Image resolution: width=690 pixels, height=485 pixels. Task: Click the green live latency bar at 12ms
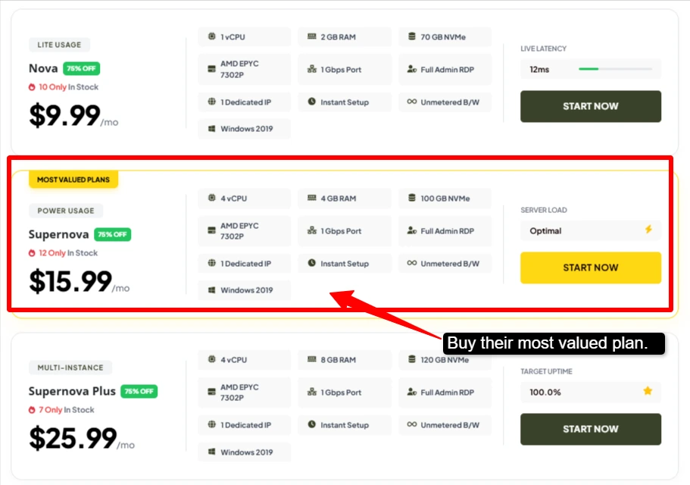coord(589,69)
